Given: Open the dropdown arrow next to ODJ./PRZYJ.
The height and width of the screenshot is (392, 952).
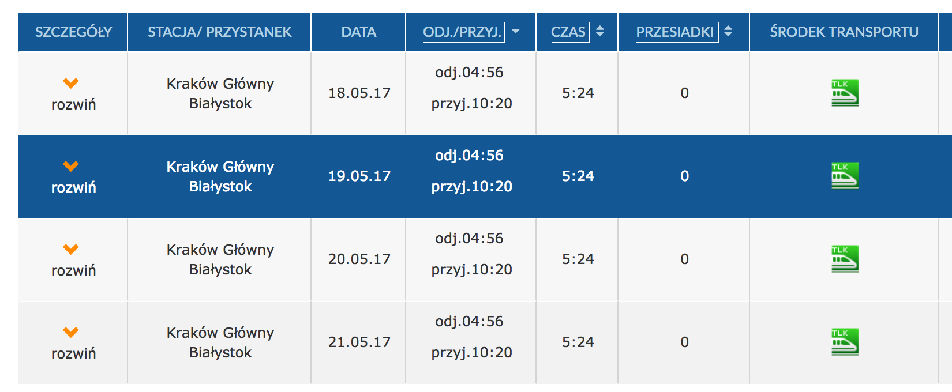Looking at the screenshot, I should click(516, 31).
